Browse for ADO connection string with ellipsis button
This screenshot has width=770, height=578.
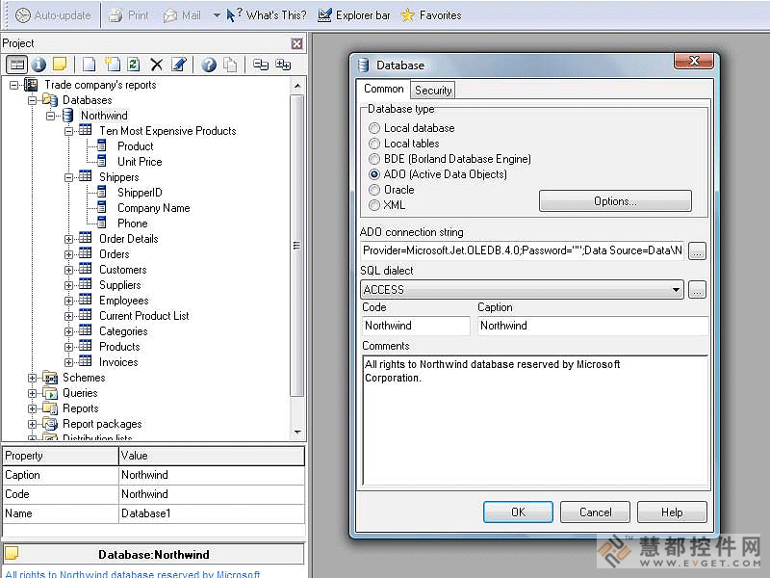[x=697, y=251]
